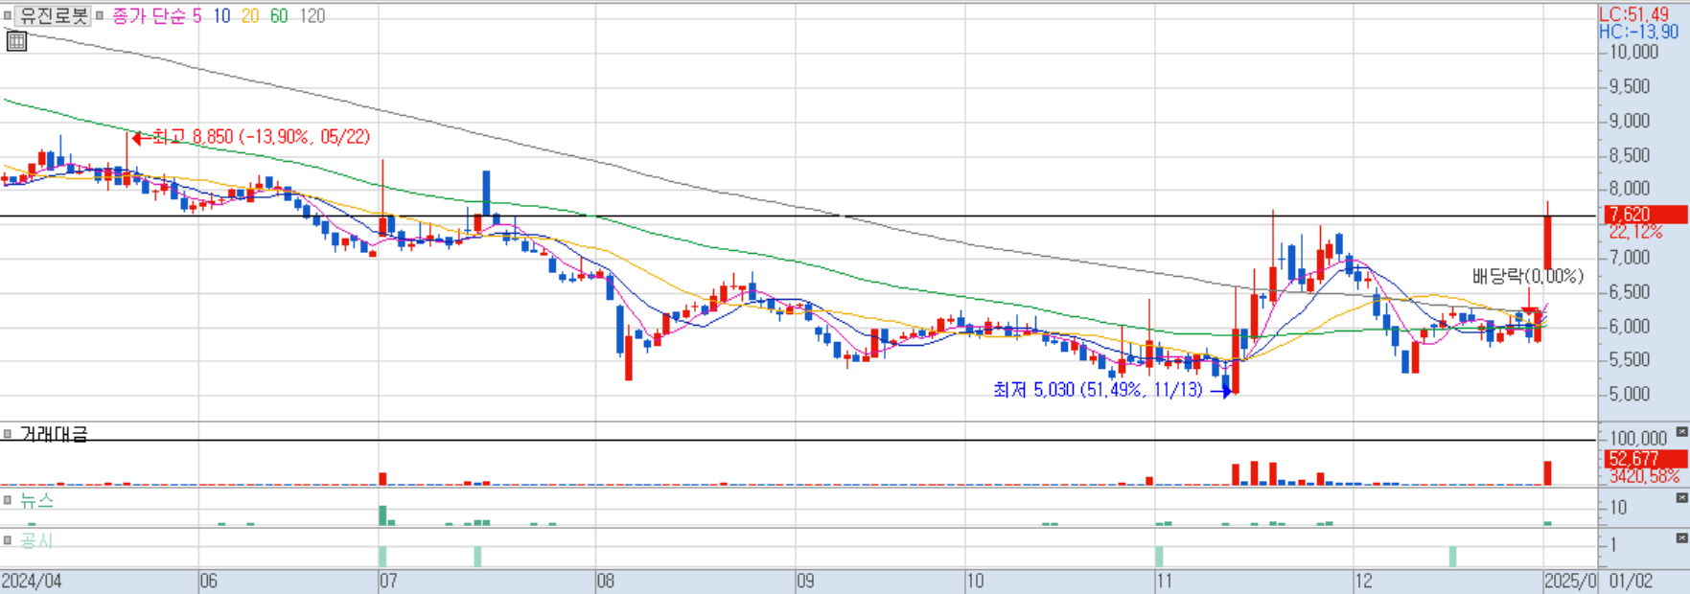Click the 공시 panel title
The height and width of the screenshot is (594, 1690).
pyautogui.click(x=36, y=540)
